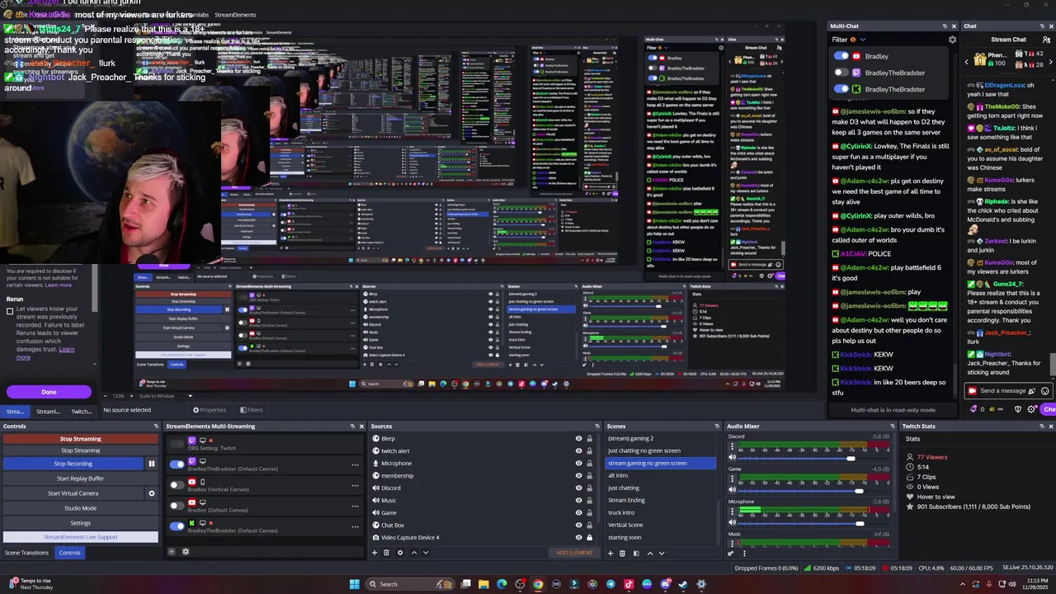Move source down arrow in Sources panel

click(x=426, y=553)
